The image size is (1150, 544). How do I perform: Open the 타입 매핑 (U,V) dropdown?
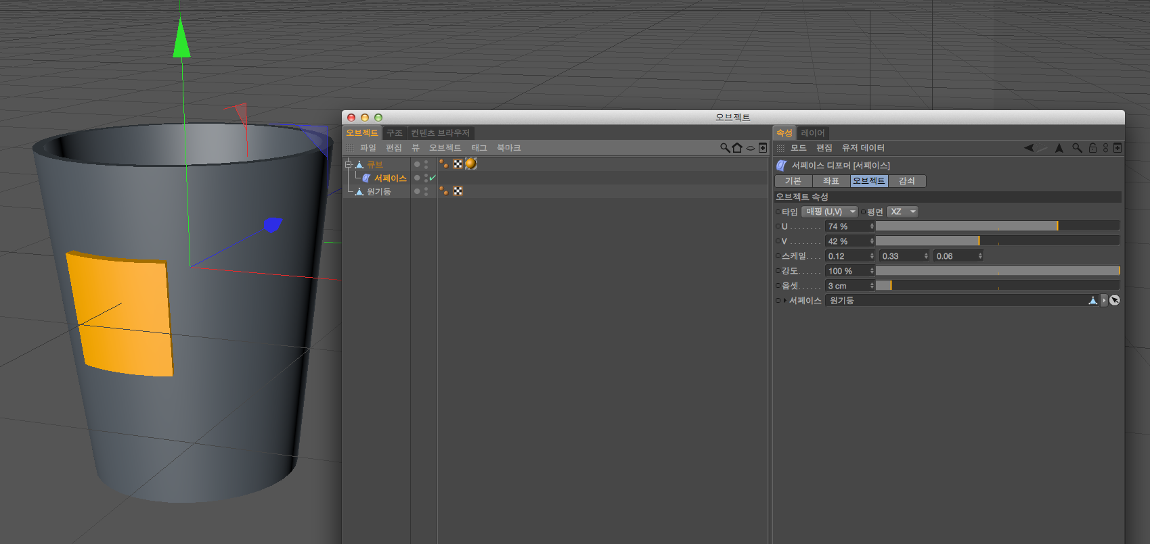829,212
